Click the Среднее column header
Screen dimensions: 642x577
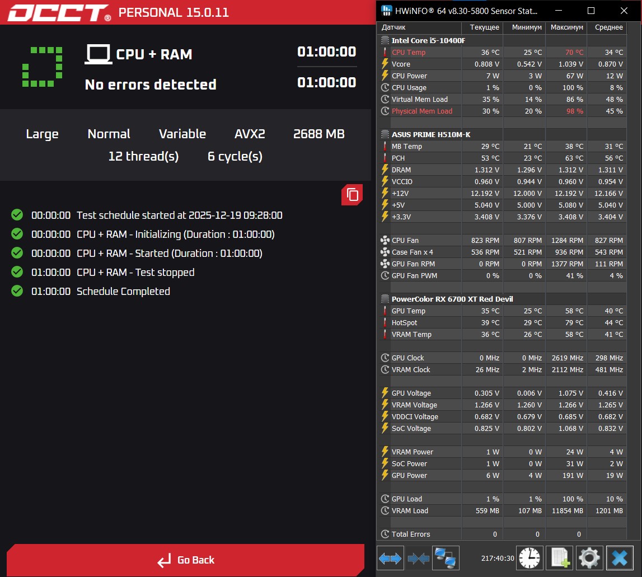607,27
